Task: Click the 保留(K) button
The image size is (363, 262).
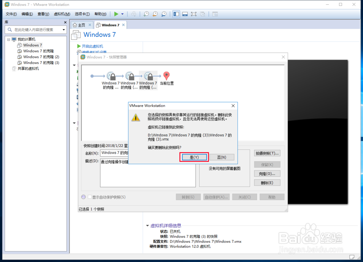Action: tap(267, 165)
